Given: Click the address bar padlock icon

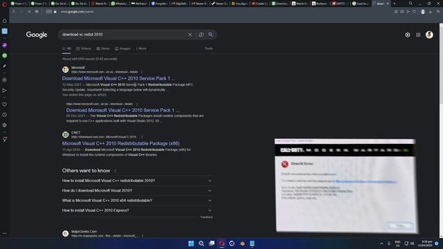Looking at the screenshot, I should [x=55, y=12].
